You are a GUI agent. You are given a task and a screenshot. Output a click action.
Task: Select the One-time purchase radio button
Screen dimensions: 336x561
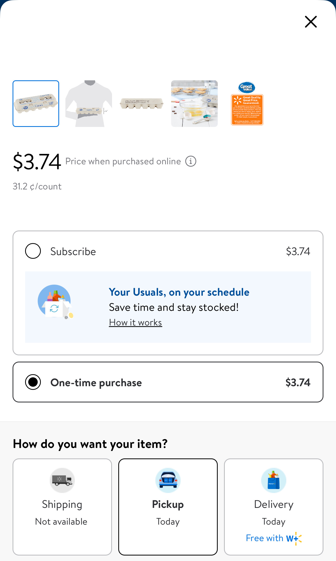click(x=33, y=382)
